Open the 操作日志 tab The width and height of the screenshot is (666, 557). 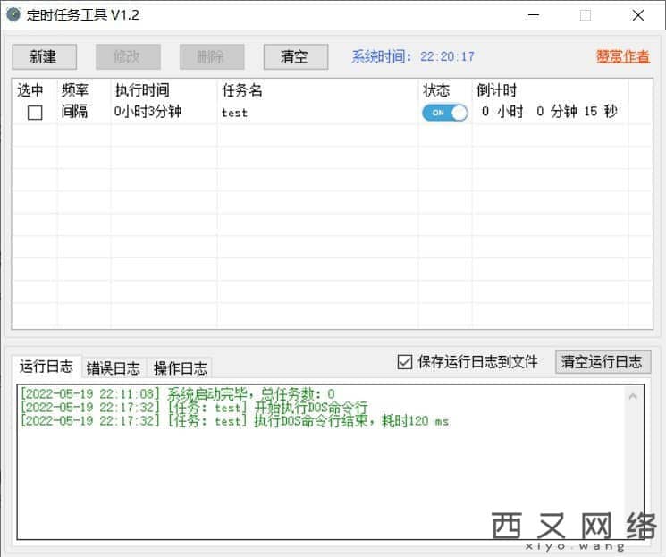tap(180, 367)
